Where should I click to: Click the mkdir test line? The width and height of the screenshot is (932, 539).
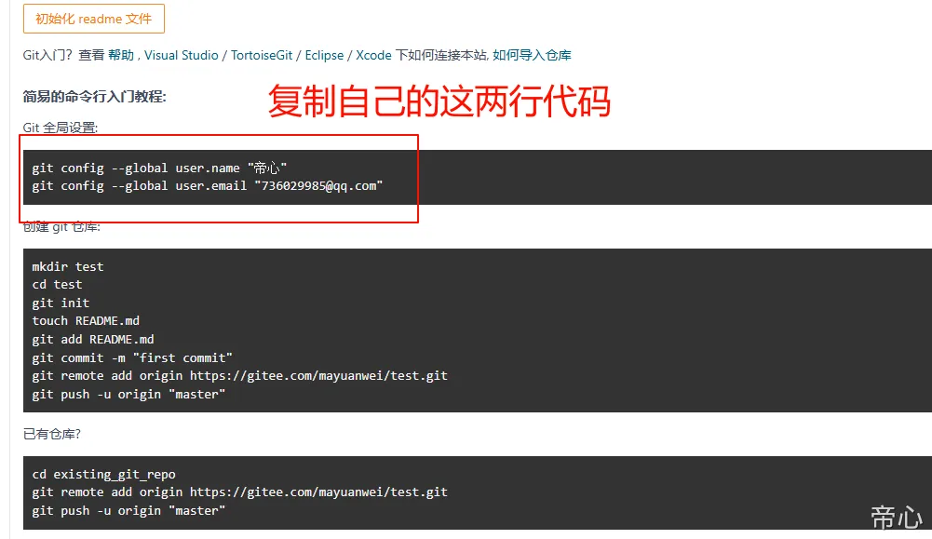tap(68, 267)
